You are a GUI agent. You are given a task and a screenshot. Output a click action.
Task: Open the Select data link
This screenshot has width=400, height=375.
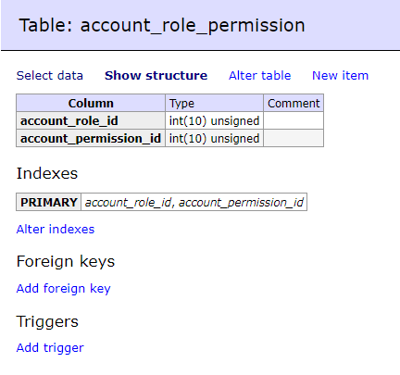tap(50, 76)
